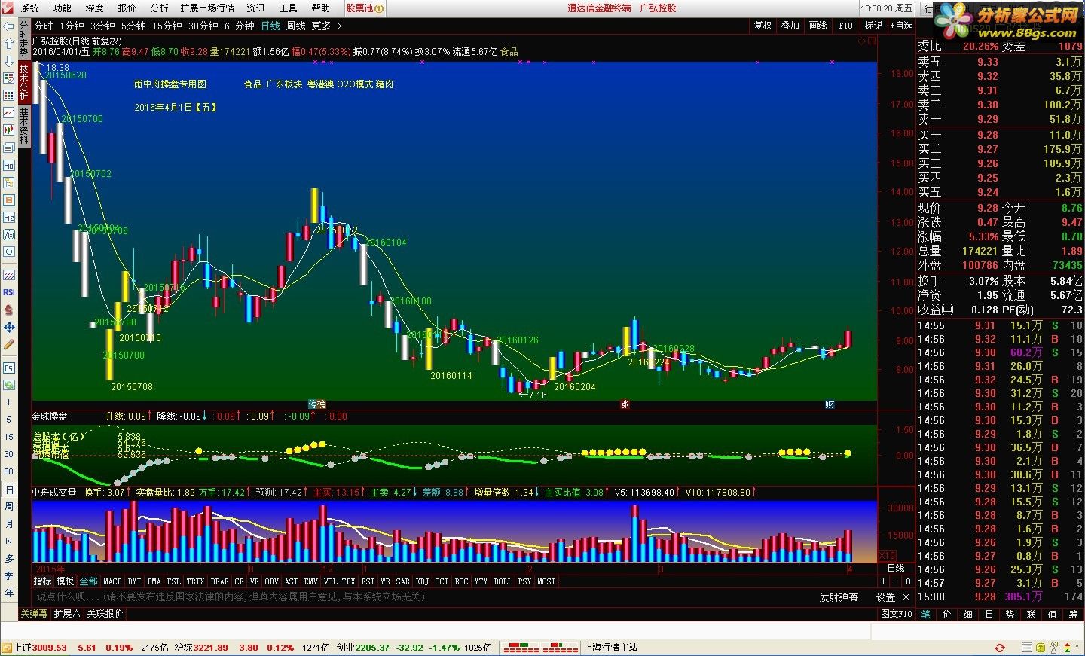Screen dimensions: 1085x656
Task: Click the dollar sign sidebar icon
Action: pyautogui.click(x=9, y=310)
